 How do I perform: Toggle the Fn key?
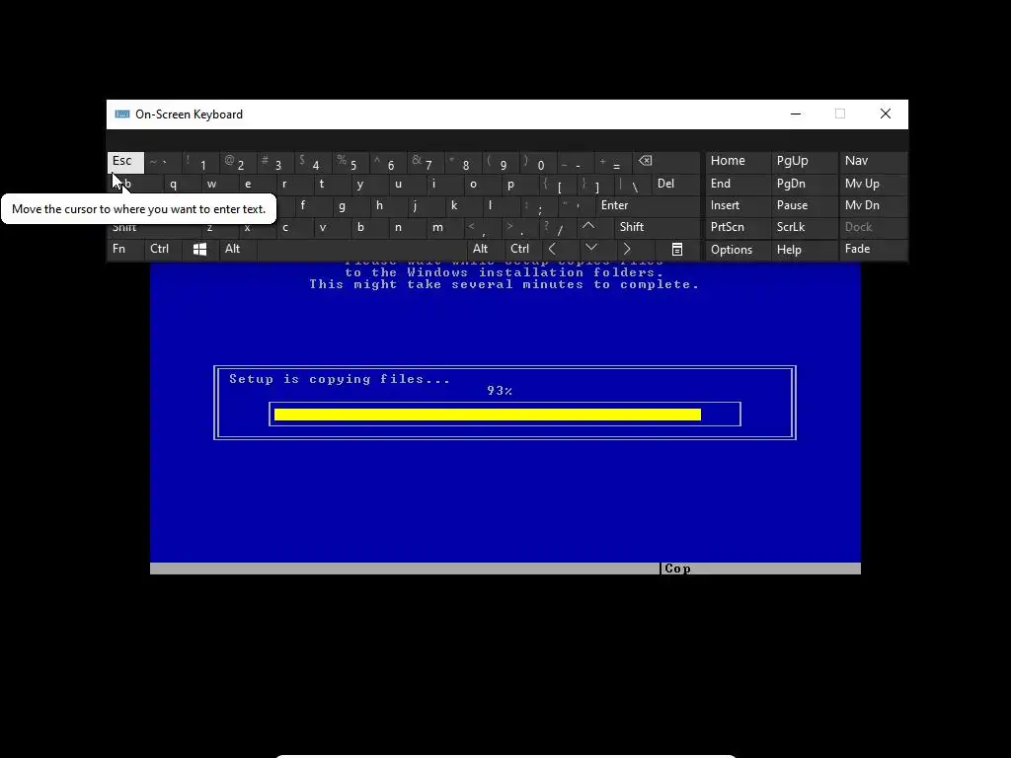[125, 250]
